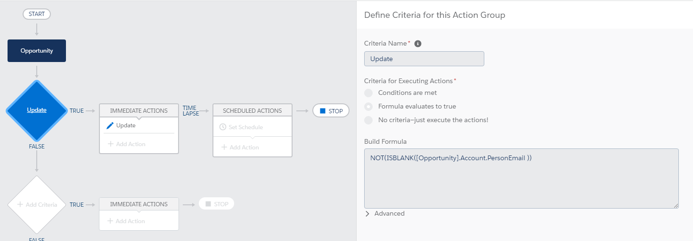Viewport: 693px width, 241px height.
Task: Select Formula evaluates to true option
Action: pyautogui.click(x=368, y=106)
